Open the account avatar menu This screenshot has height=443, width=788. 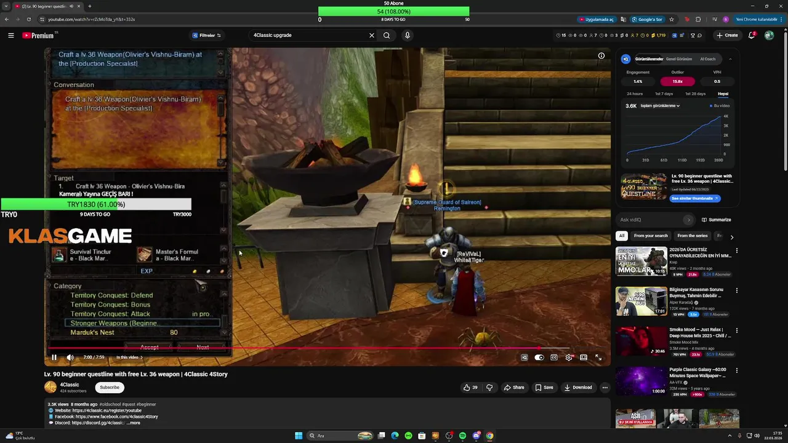click(x=769, y=35)
